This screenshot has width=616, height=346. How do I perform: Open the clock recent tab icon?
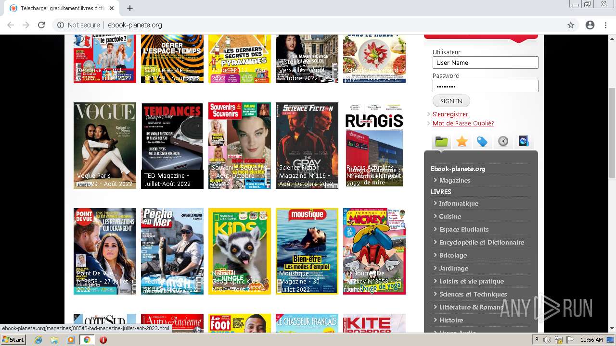coord(503,141)
